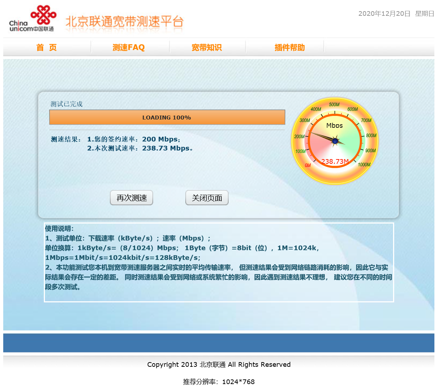This screenshot has width=438, height=392.
Task: Go to 宽带知识 navigation item
Action: pos(207,48)
